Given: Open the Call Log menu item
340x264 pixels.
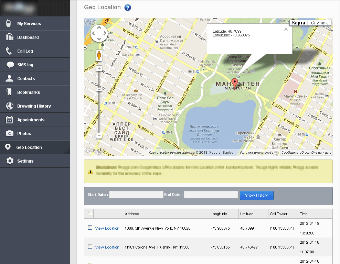Looking at the screenshot, I should (35, 51).
